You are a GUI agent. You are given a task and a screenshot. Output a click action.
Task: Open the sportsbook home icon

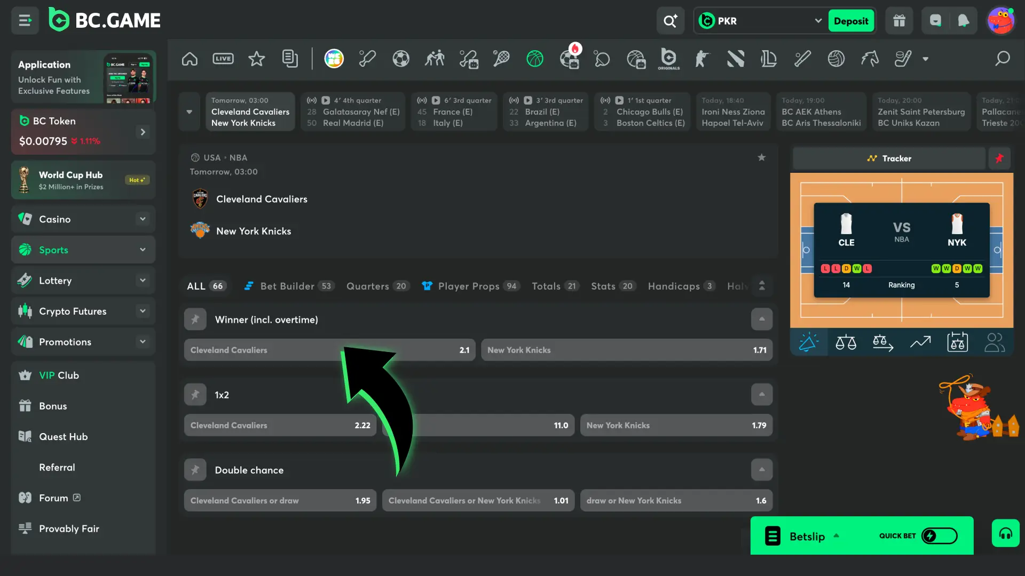click(x=190, y=59)
